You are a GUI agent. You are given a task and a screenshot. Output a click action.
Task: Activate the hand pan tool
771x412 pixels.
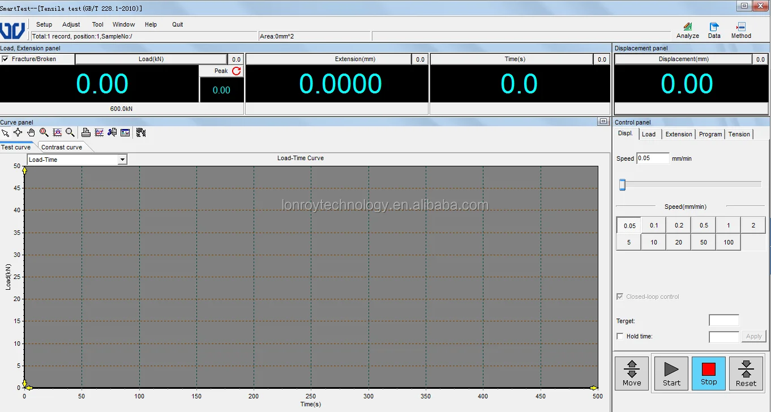click(x=31, y=132)
